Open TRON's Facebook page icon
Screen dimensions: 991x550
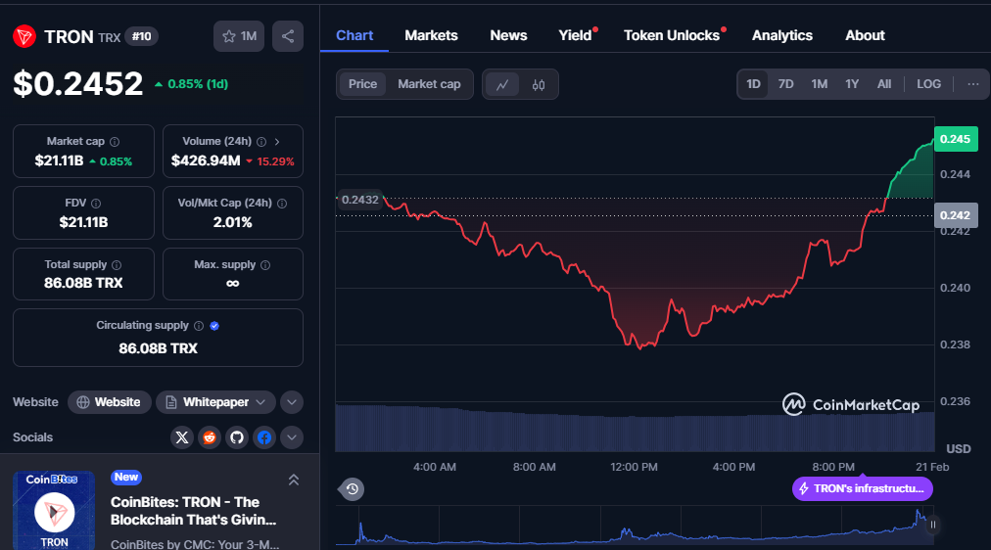point(264,437)
